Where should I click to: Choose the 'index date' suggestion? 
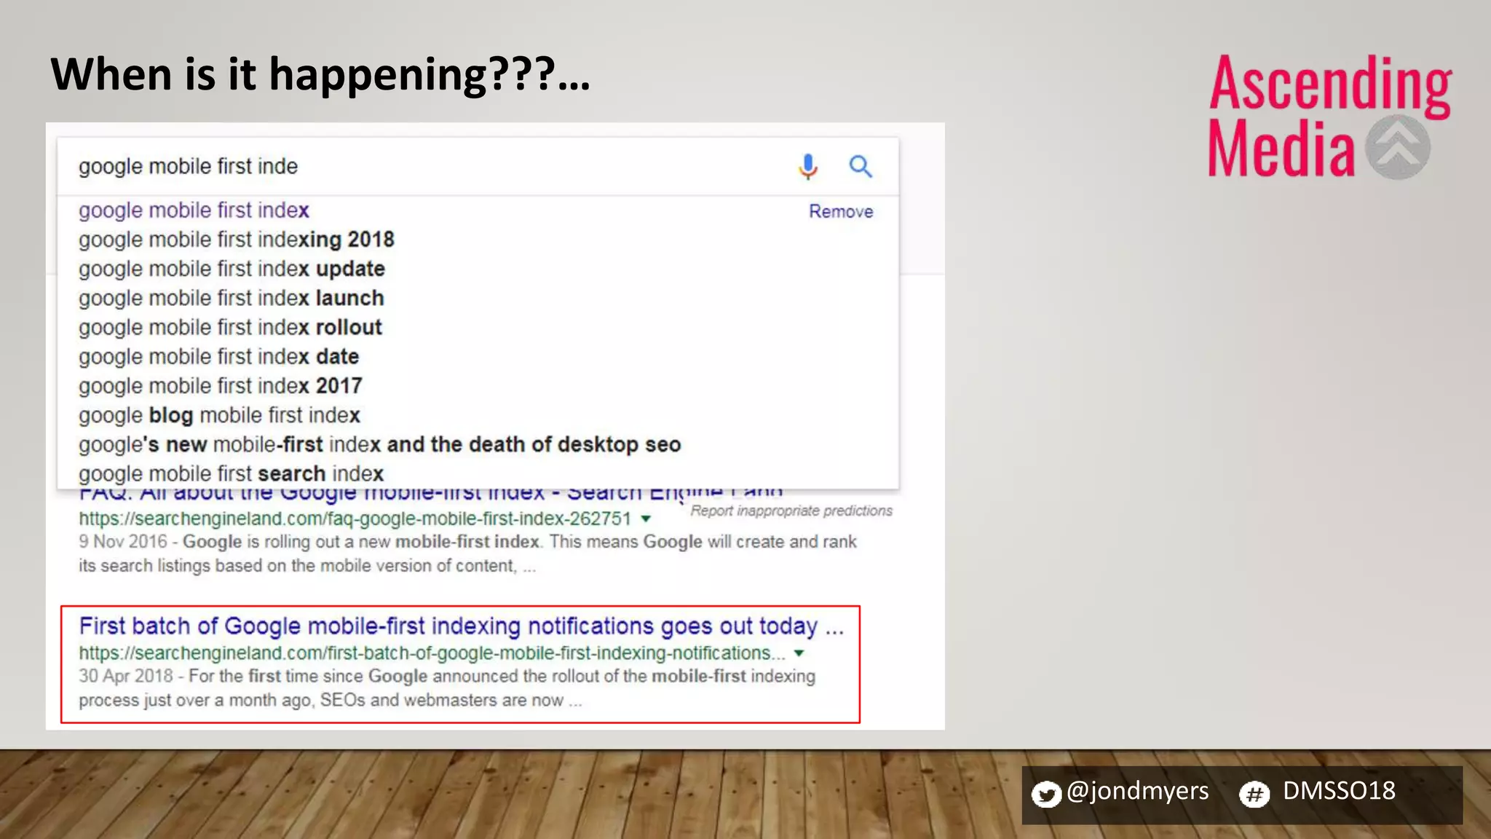(x=218, y=356)
